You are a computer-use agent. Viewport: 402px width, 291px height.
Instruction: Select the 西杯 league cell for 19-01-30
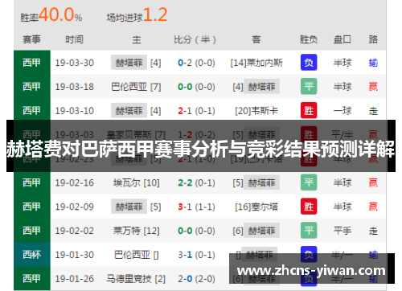coord(32,254)
